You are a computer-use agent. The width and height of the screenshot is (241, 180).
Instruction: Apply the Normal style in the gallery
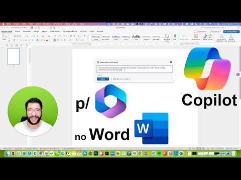coord(96,37)
